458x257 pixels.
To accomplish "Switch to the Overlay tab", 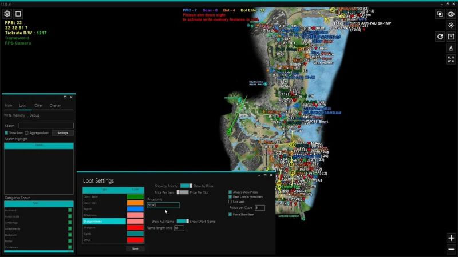I will tap(55, 106).
